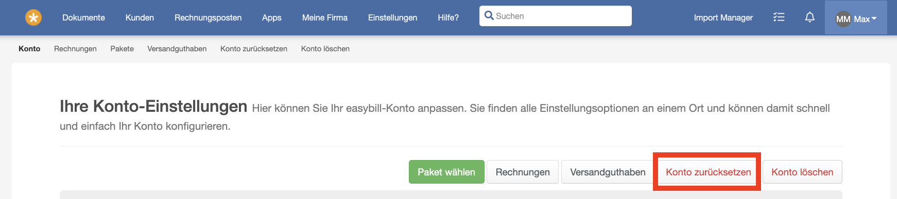
Task: Open the task list icon
Action: pos(779,17)
